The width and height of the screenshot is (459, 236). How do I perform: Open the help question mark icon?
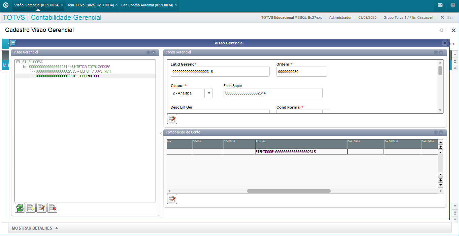(x=453, y=5)
